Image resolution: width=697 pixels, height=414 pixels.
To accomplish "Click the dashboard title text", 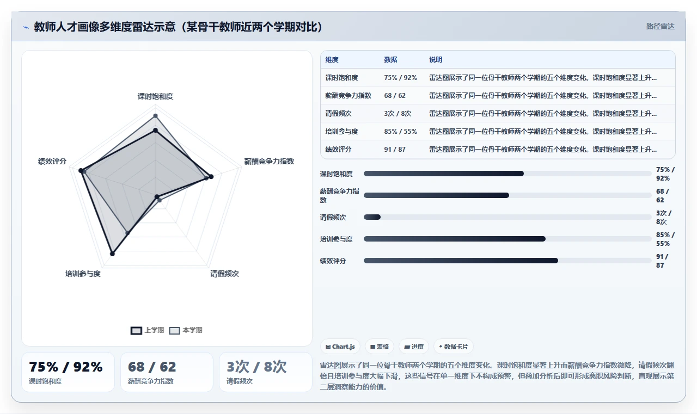I will point(178,27).
